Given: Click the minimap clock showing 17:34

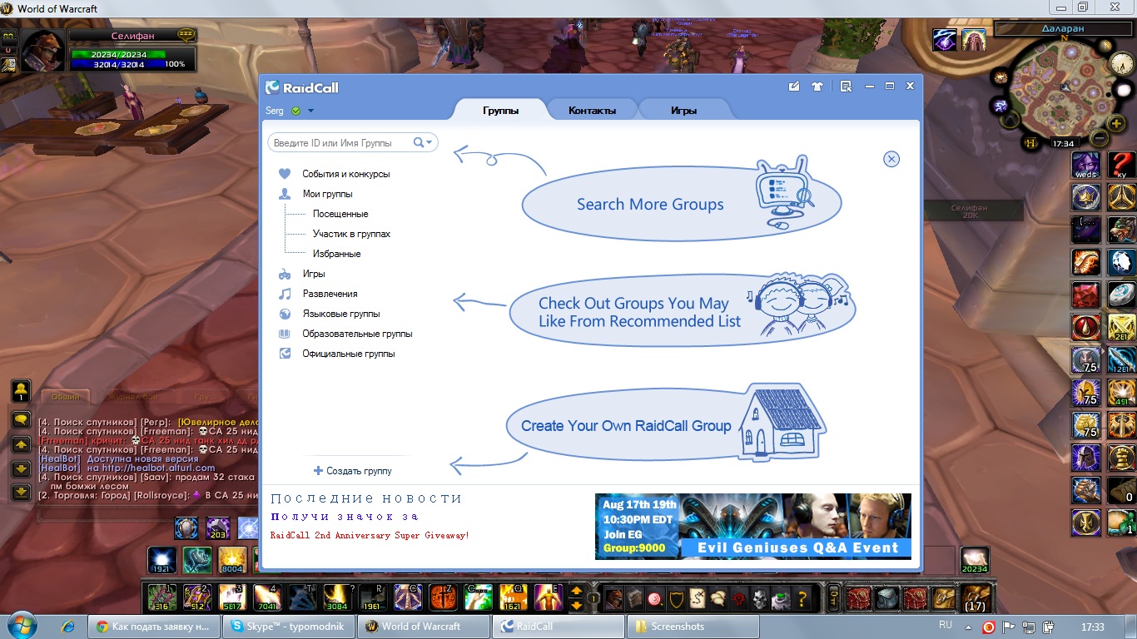Looking at the screenshot, I should click(1063, 144).
